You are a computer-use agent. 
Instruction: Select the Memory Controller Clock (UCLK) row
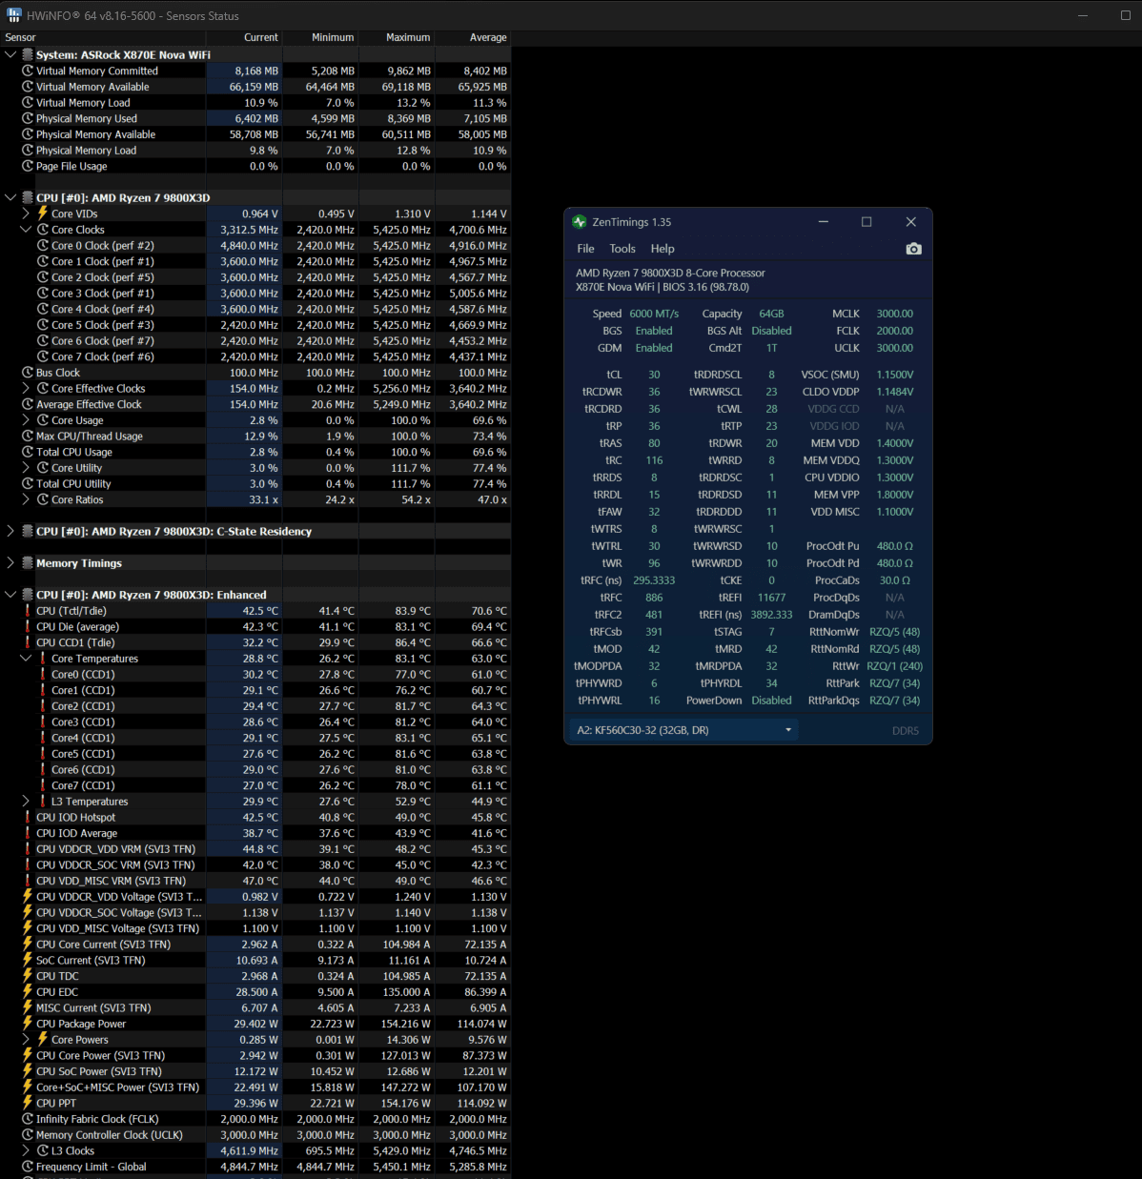pyautogui.click(x=255, y=1135)
